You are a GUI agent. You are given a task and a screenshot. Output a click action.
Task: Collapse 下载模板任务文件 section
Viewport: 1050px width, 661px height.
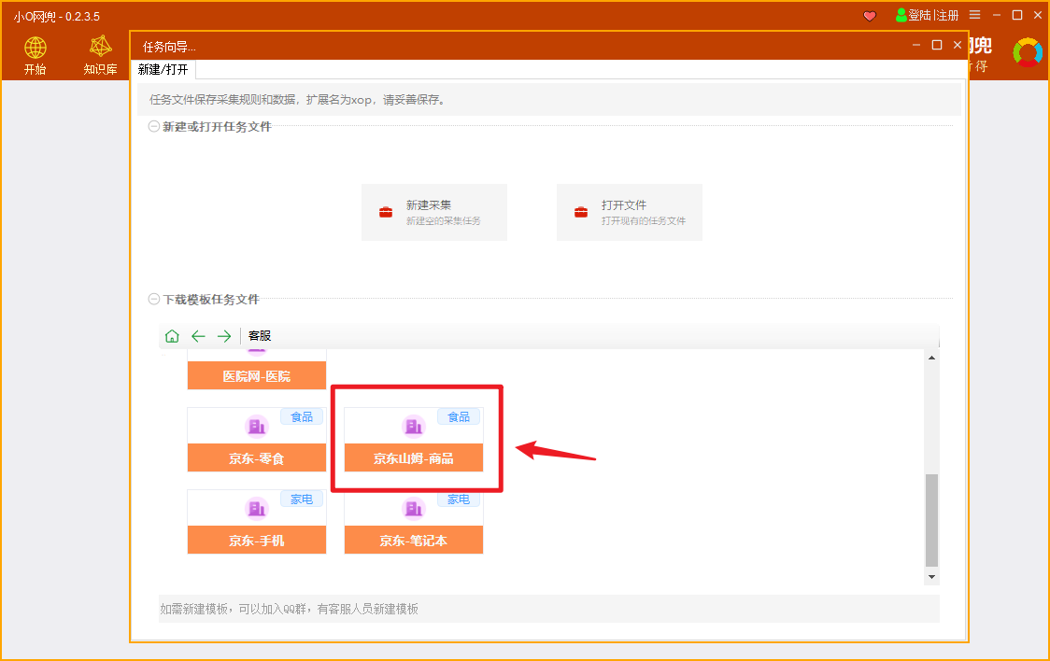coord(153,299)
